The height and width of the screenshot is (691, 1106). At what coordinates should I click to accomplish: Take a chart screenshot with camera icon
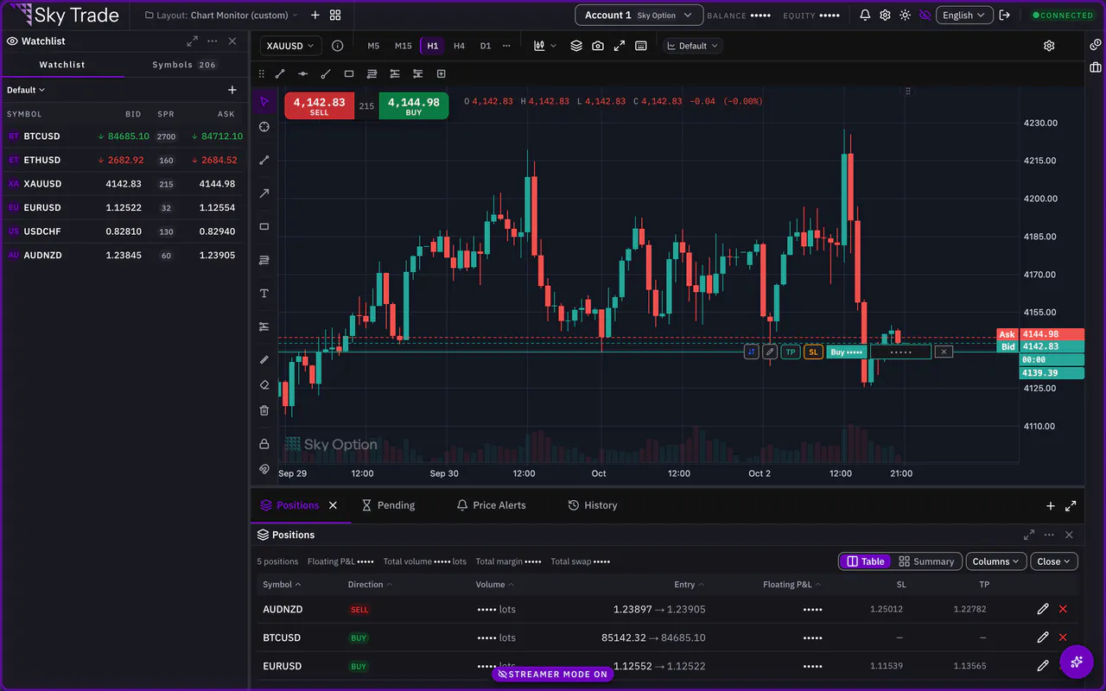pyautogui.click(x=598, y=46)
